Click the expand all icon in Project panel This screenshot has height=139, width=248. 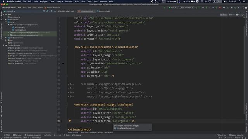pos(47,11)
